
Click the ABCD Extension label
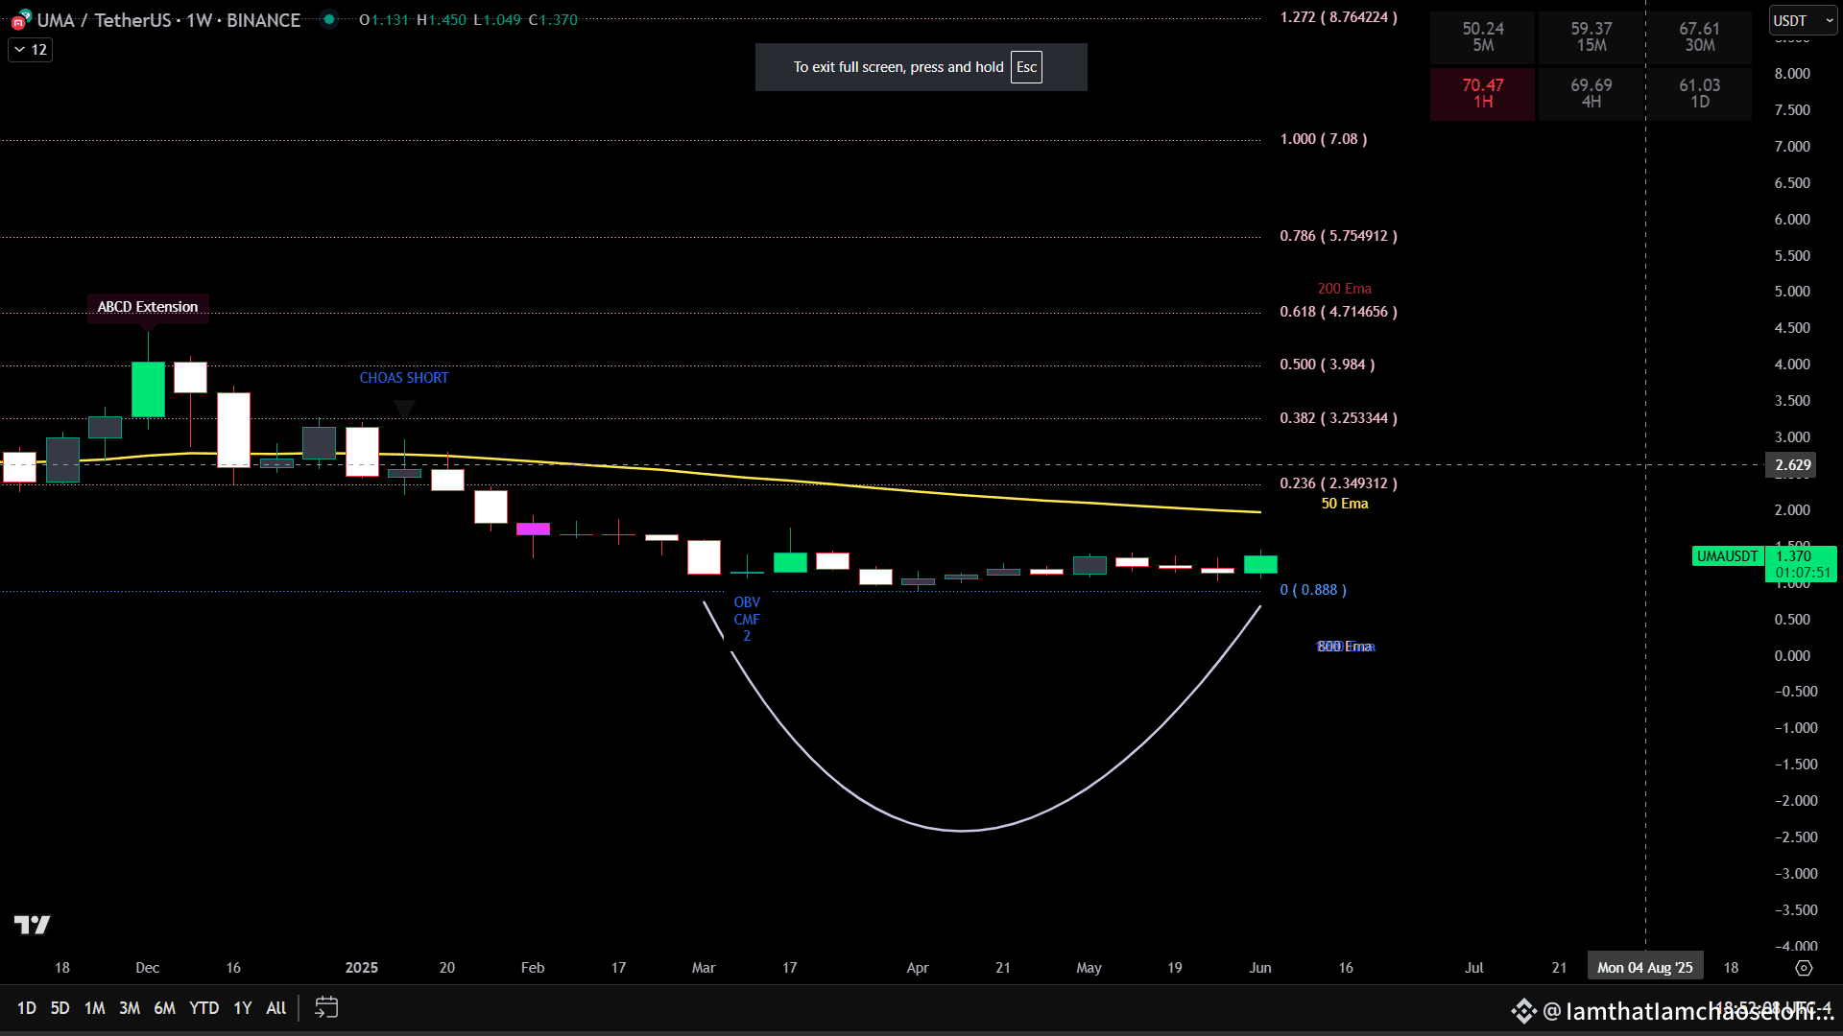click(x=148, y=307)
